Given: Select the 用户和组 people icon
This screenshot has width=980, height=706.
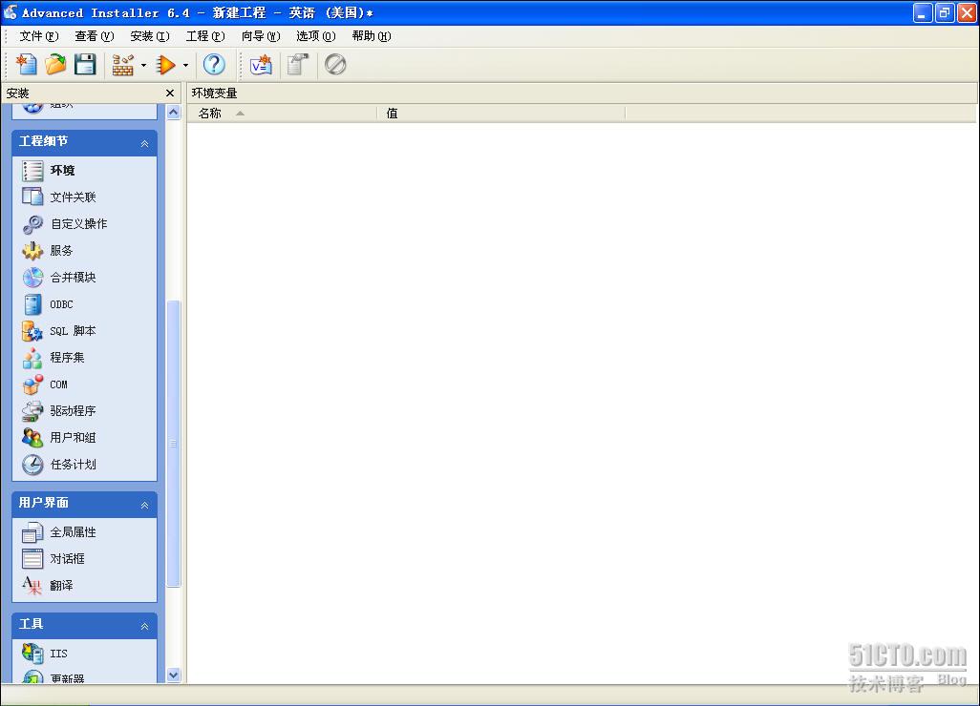Looking at the screenshot, I should pos(33,438).
